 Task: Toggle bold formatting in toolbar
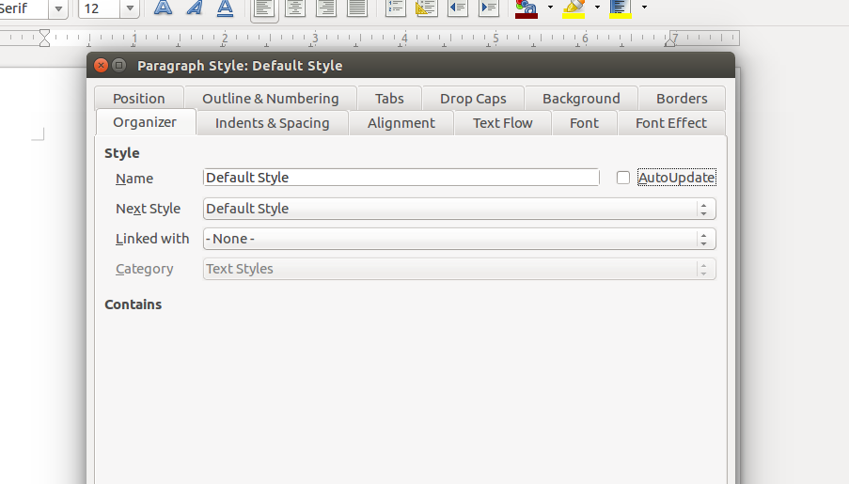[x=164, y=8]
